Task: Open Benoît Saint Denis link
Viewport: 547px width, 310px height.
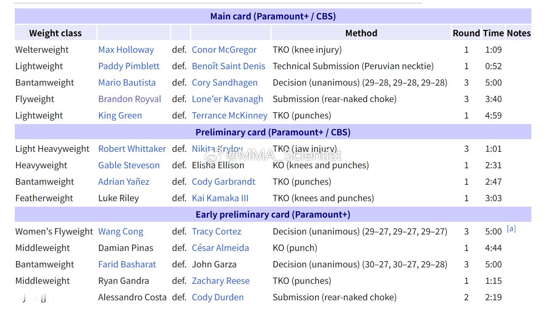Action: 228,66
